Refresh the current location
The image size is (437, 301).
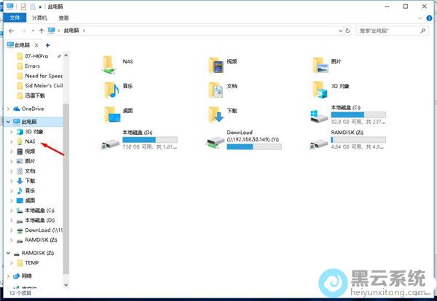[347, 31]
